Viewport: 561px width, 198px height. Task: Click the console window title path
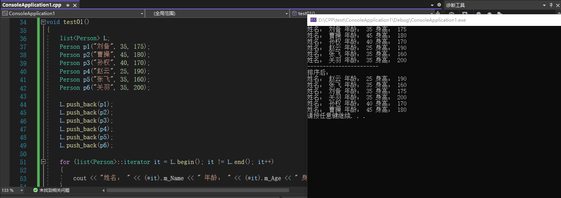392,20
